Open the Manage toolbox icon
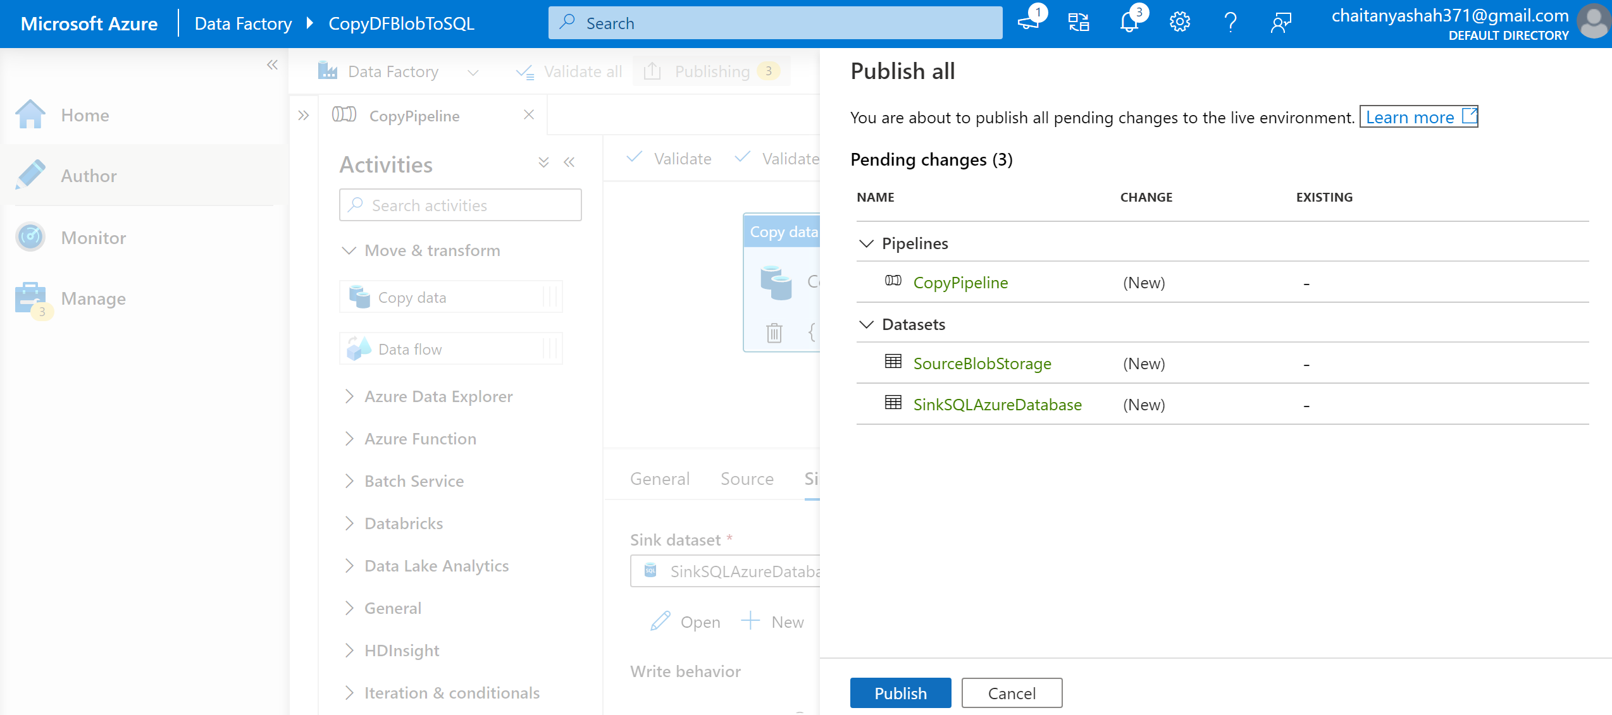This screenshot has width=1612, height=715. [x=30, y=298]
